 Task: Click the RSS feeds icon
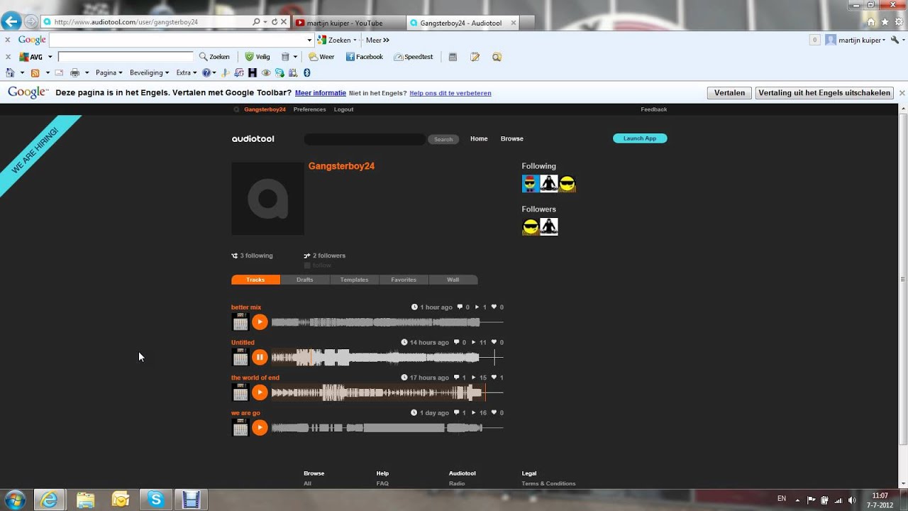tap(35, 72)
